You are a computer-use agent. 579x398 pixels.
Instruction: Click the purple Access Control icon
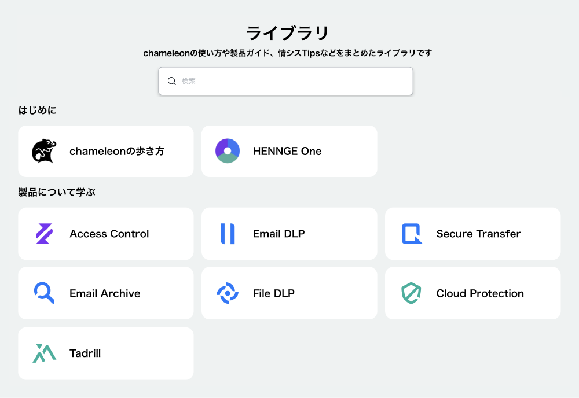[44, 234]
